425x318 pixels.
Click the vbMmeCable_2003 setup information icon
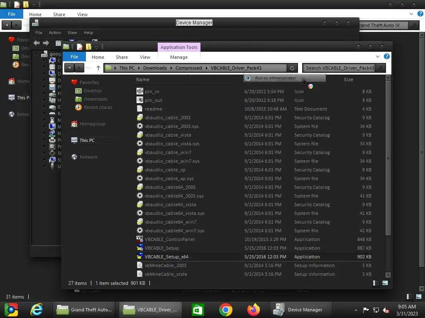tap(139, 265)
